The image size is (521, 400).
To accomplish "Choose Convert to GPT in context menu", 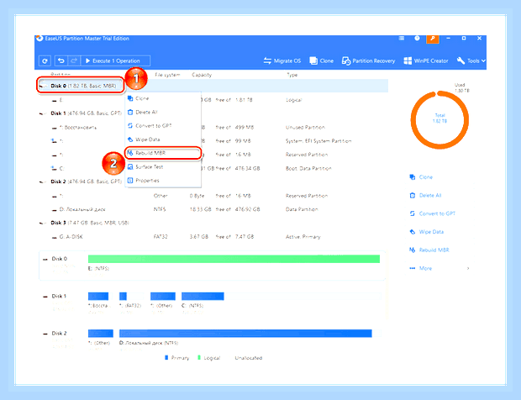I will tap(163, 126).
